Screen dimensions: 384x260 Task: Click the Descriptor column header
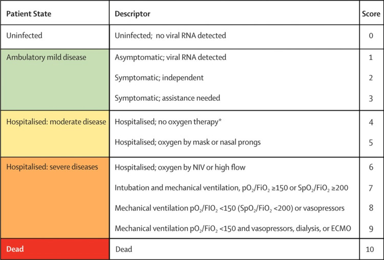(x=234, y=12)
